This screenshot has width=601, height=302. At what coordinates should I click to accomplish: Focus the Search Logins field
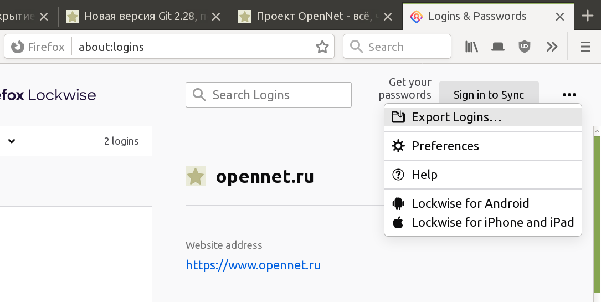click(268, 95)
